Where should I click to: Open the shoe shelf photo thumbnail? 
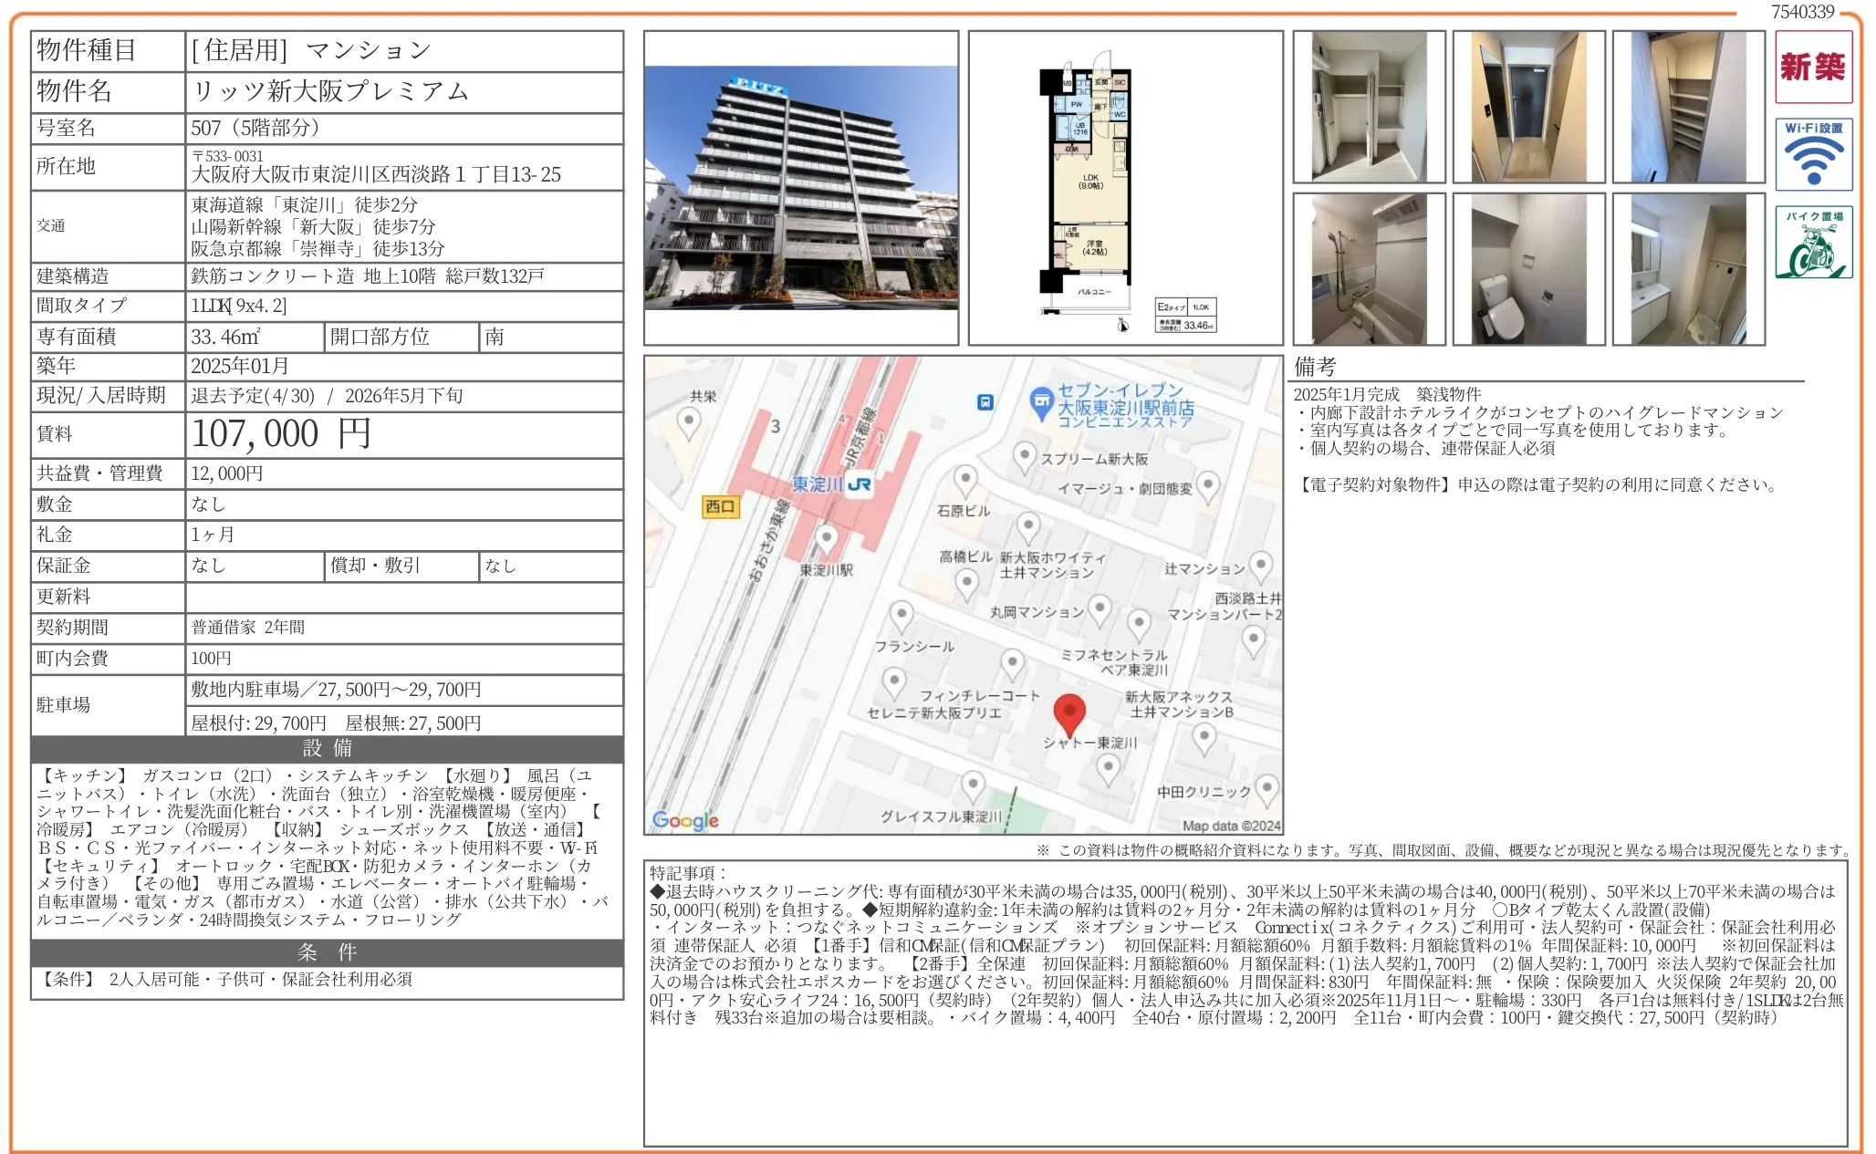(1688, 107)
